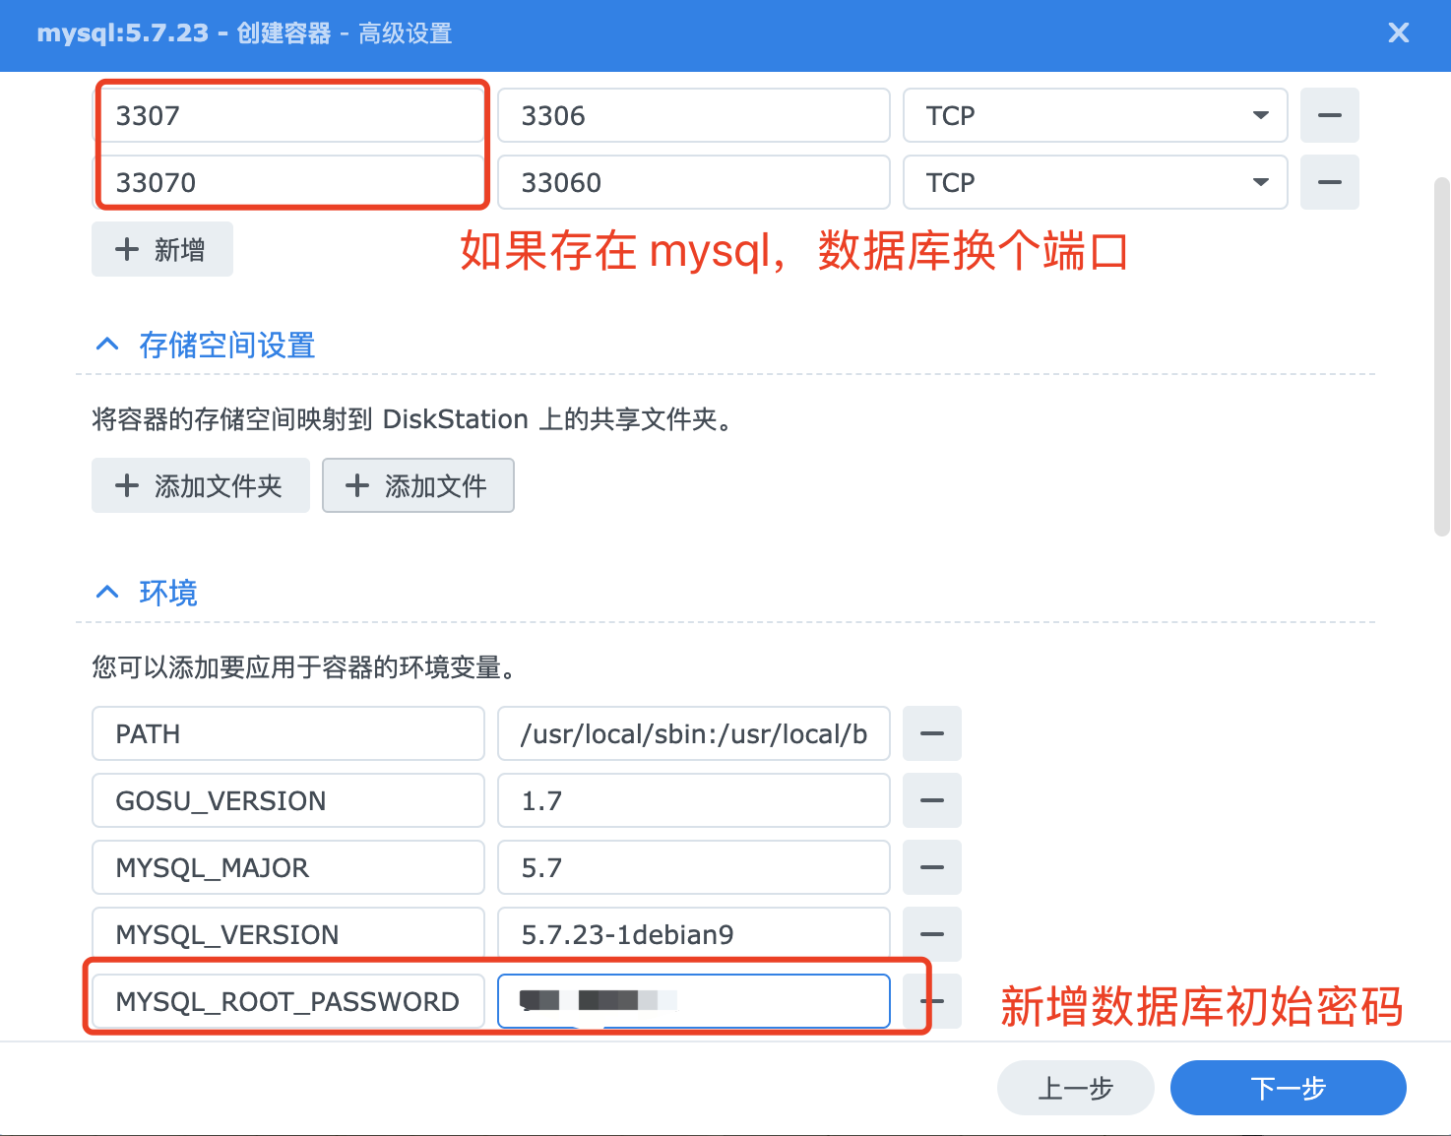The width and height of the screenshot is (1451, 1136).
Task: Delete the MYSQL_MAJOR environment variable
Action: (x=932, y=867)
